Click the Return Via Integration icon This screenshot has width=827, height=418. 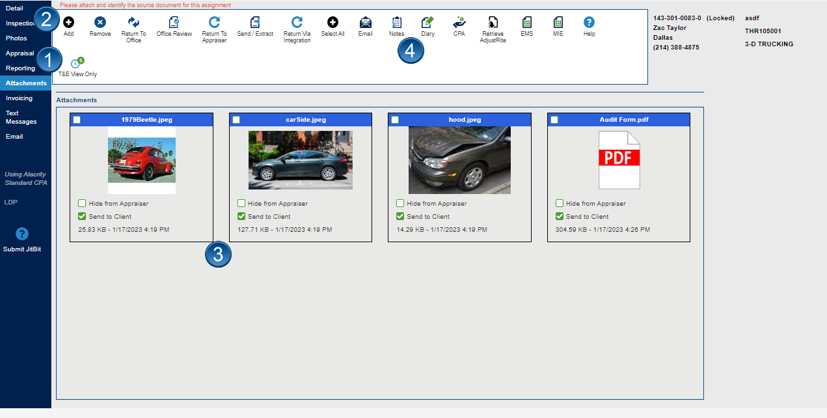(x=297, y=21)
